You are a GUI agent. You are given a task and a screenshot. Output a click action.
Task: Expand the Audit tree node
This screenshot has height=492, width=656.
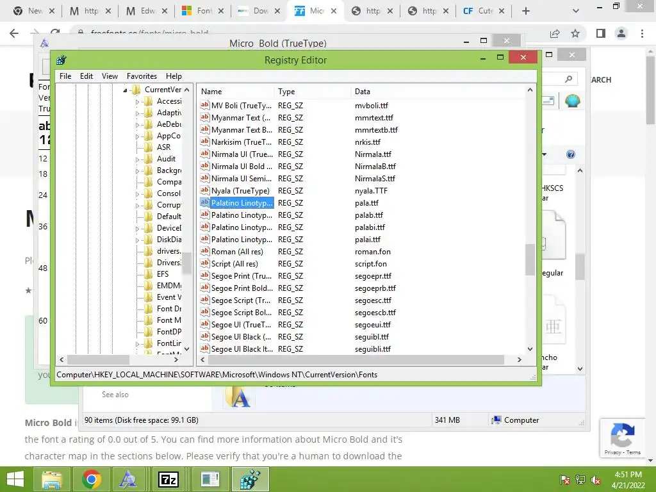coord(137,159)
